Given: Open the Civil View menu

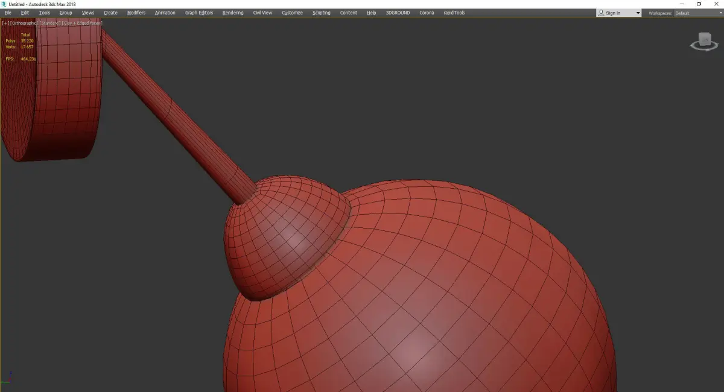Looking at the screenshot, I should pos(262,13).
